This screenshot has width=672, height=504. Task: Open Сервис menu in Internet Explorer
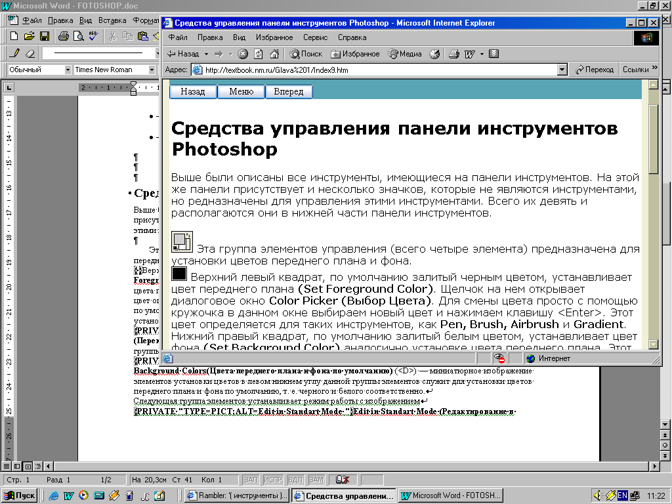316,37
